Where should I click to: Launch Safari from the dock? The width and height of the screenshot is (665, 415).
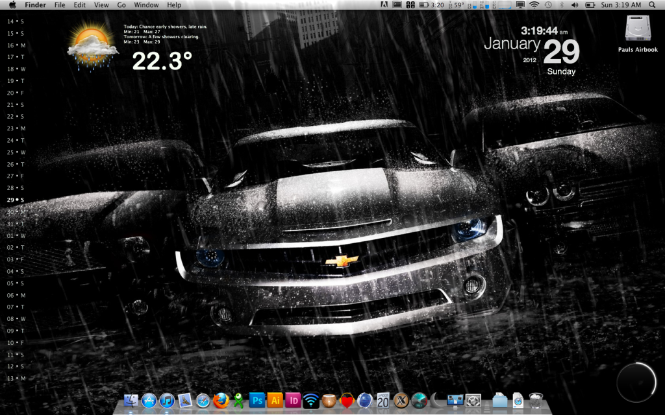[203, 400]
